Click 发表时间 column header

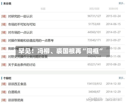click(113, 9)
